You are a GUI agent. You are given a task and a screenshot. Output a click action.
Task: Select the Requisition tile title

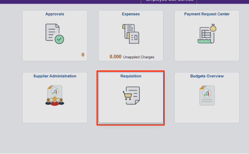pyautogui.click(x=131, y=76)
